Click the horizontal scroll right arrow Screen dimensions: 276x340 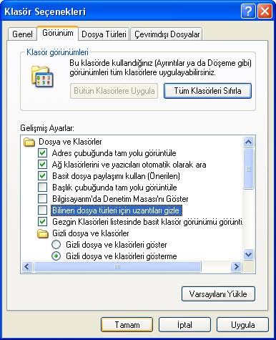click(237, 266)
